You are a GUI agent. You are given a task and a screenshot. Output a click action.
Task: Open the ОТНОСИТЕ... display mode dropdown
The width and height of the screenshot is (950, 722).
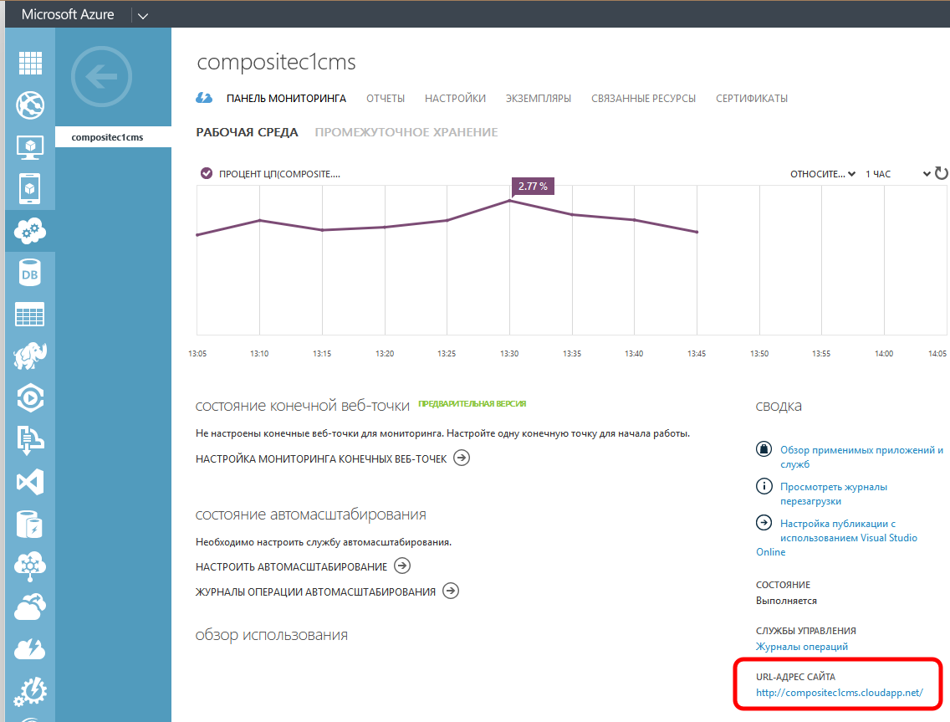click(x=823, y=174)
